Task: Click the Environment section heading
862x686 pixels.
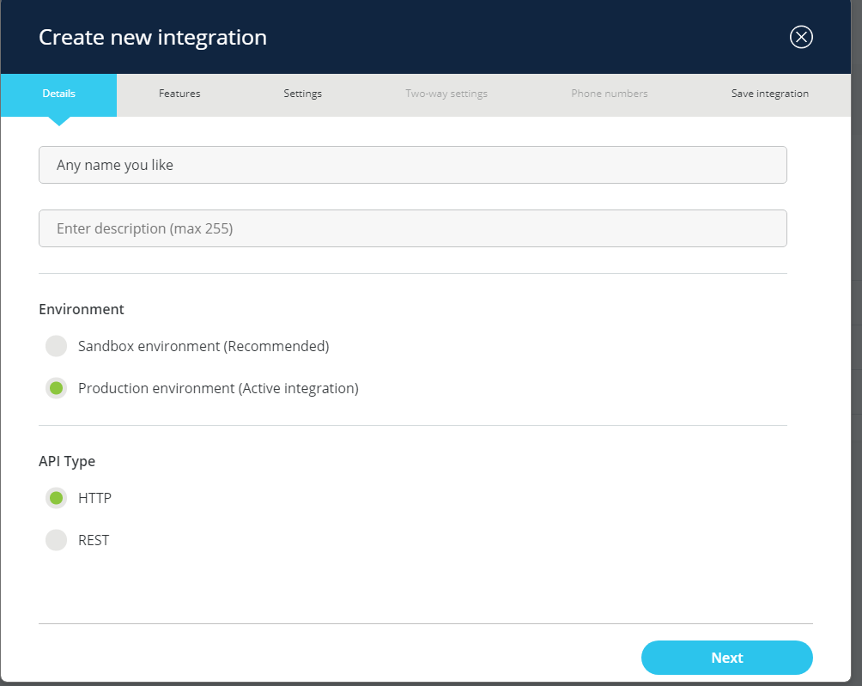Action: (x=82, y=309)
